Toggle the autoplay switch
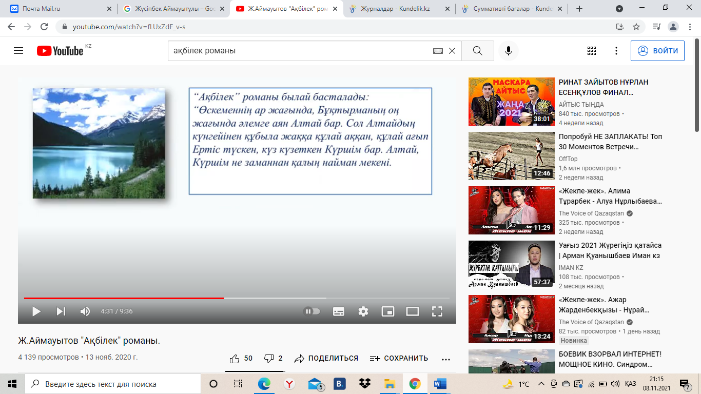This screenshot has width=701, height=394. (x=311, y=311)
